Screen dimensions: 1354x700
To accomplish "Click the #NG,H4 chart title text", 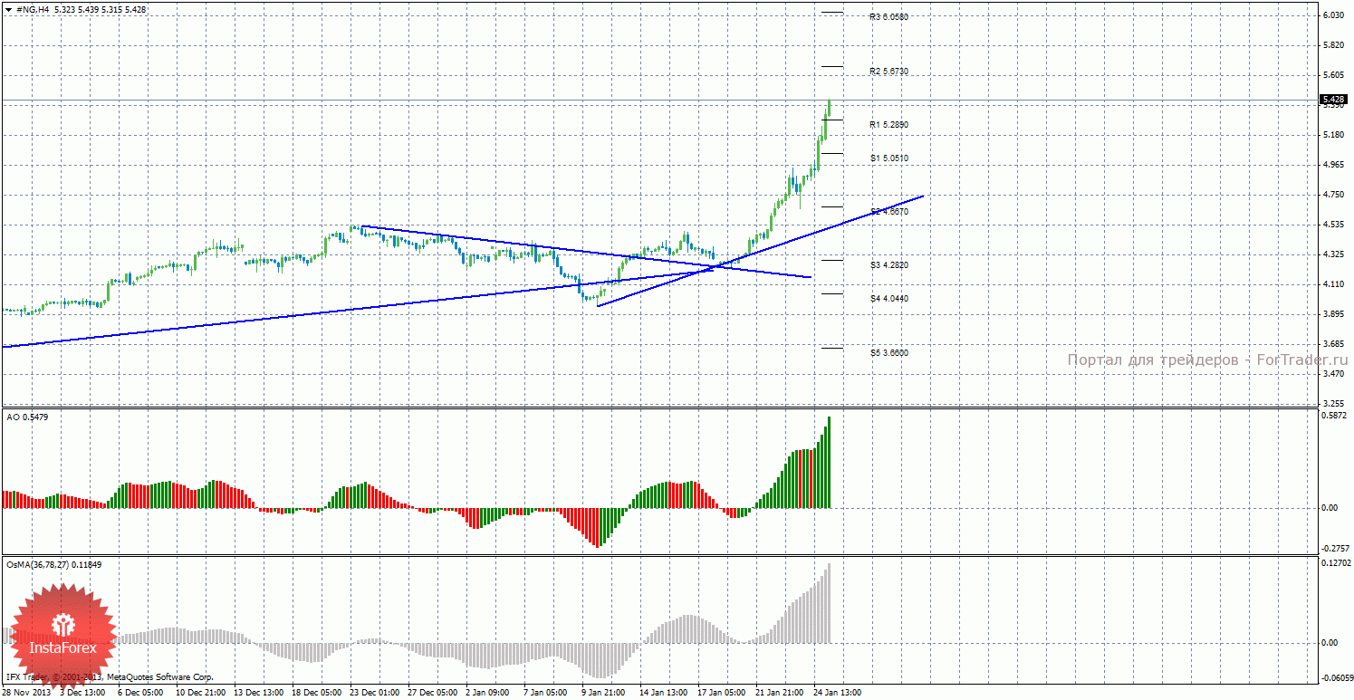I will 33,8.
